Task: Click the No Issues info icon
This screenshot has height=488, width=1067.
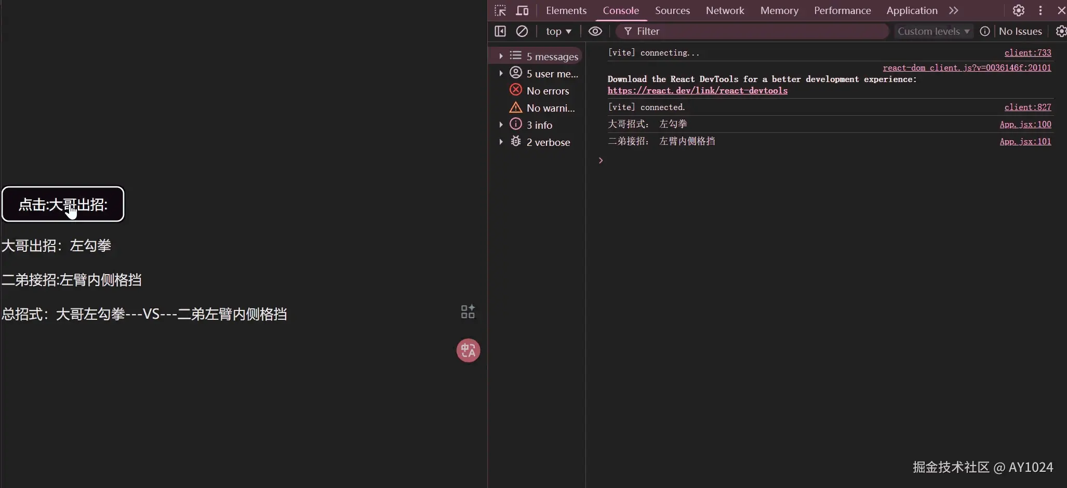Action: (984, 31)
